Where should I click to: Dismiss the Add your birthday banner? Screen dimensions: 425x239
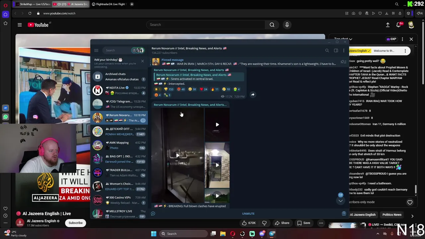(x=142, y=61)
